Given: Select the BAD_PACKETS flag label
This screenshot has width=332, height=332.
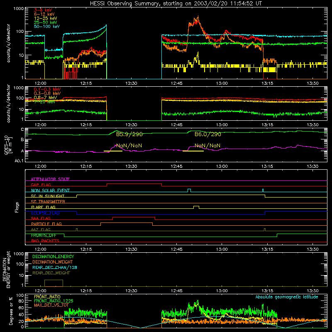Looking at the screenshot, I should [x=45, y=241].
